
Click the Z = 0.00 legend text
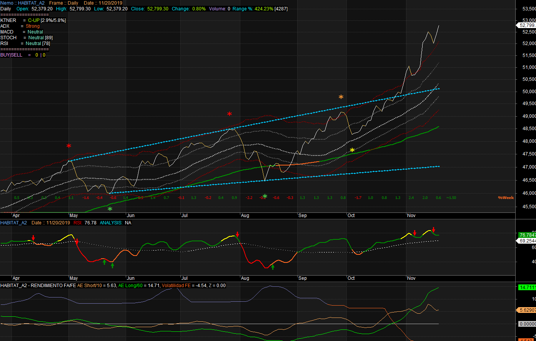coord(218,285)
